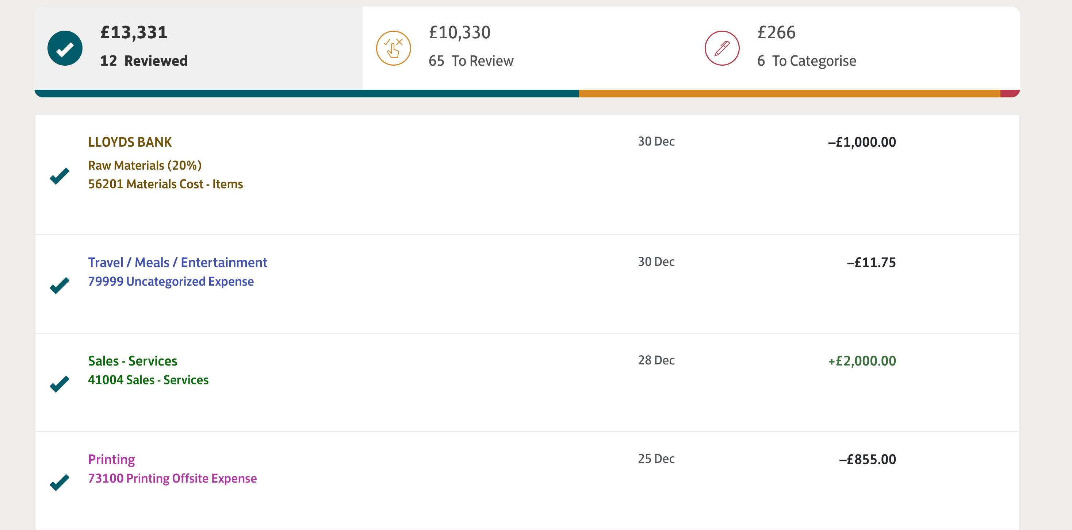Click the –£855.00 Printing amount
Screen dimensions: 1072x530
[x=867, y=459]
